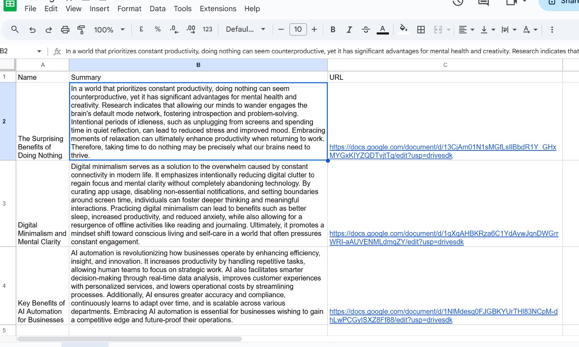Open the Tools menu
The image size is (579, 347).
(x=183, y=9)
